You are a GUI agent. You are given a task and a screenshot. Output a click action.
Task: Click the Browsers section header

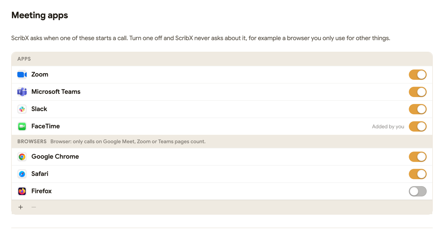(32, 142)
